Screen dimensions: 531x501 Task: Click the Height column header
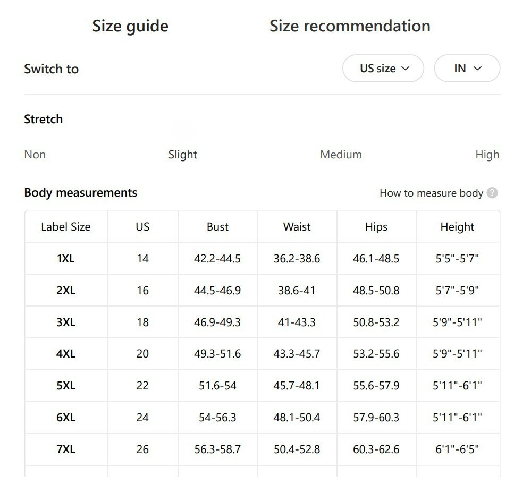coord(458,227)
